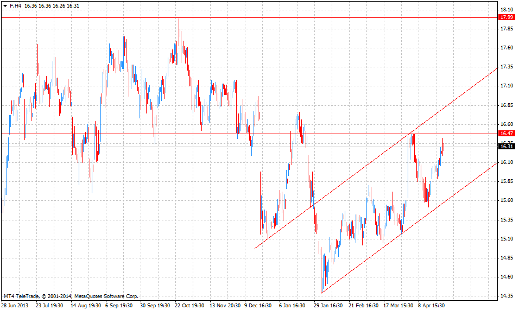Click the 8 Apr 15:30 time label
Viewport: 519px width, 310px height.
(x=431, y=305)
